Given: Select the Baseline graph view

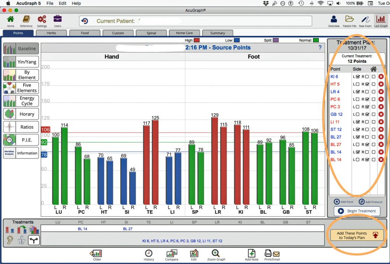Looking at the screenshot, I should [21, 48].
